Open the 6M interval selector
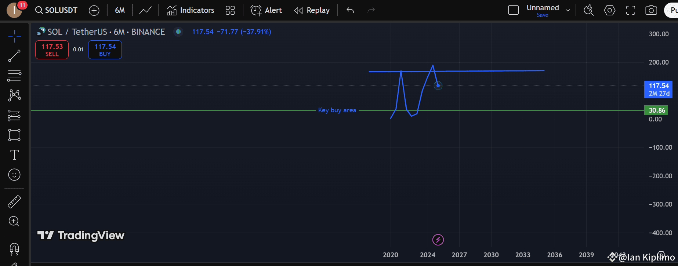The height and width of the screenshot is (266, 678). click(x=120, y=10)
